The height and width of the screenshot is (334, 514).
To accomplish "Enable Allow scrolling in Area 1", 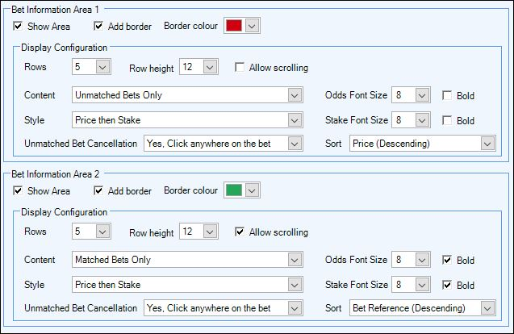I will [240, 67].
